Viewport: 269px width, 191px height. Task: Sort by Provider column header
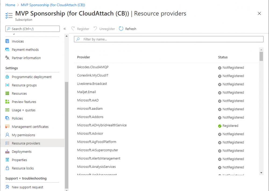tap(83, 57)
